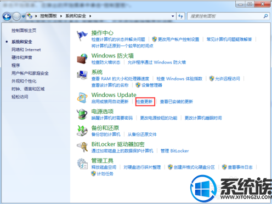Click the control panel icon in address bar

coord(30,16)
